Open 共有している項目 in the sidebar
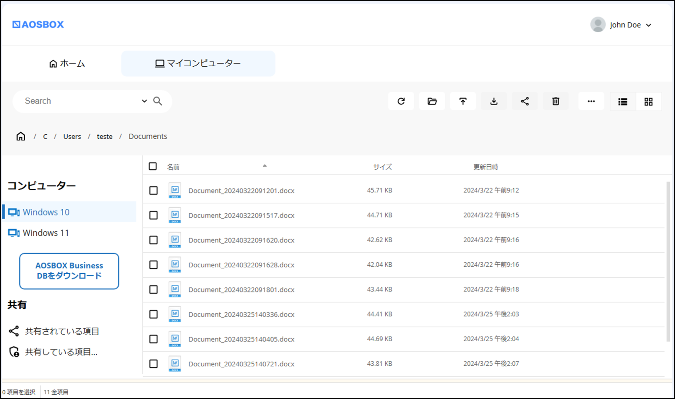 click(x=53, y=352)
